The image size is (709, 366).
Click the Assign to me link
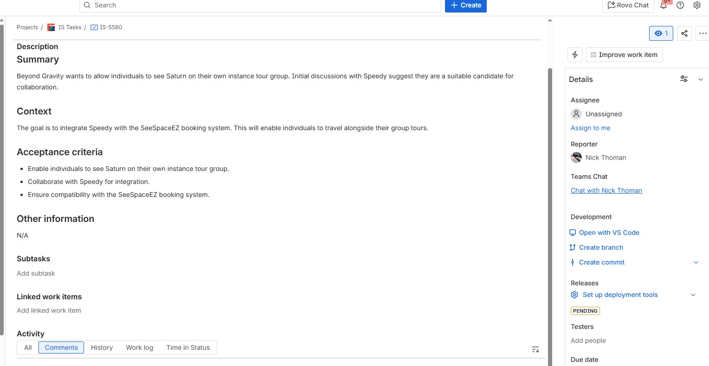coord(590,128)
